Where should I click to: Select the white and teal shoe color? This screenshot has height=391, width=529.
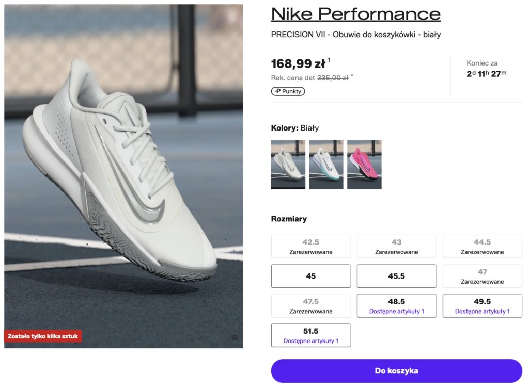(326, 164)
